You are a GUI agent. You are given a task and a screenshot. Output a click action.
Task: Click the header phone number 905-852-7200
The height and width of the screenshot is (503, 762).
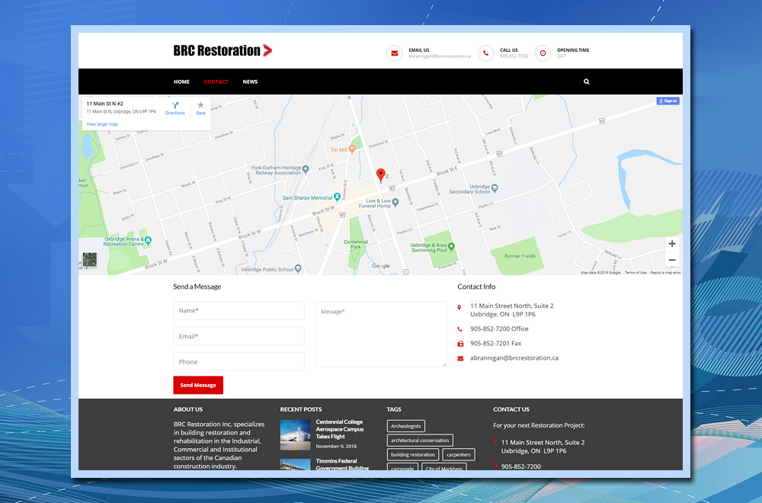coord(514,56)
